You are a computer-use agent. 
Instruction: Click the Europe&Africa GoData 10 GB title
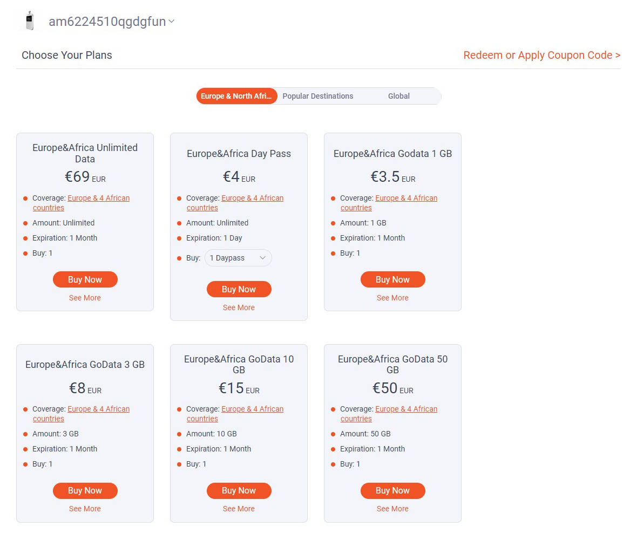point(239,365)
